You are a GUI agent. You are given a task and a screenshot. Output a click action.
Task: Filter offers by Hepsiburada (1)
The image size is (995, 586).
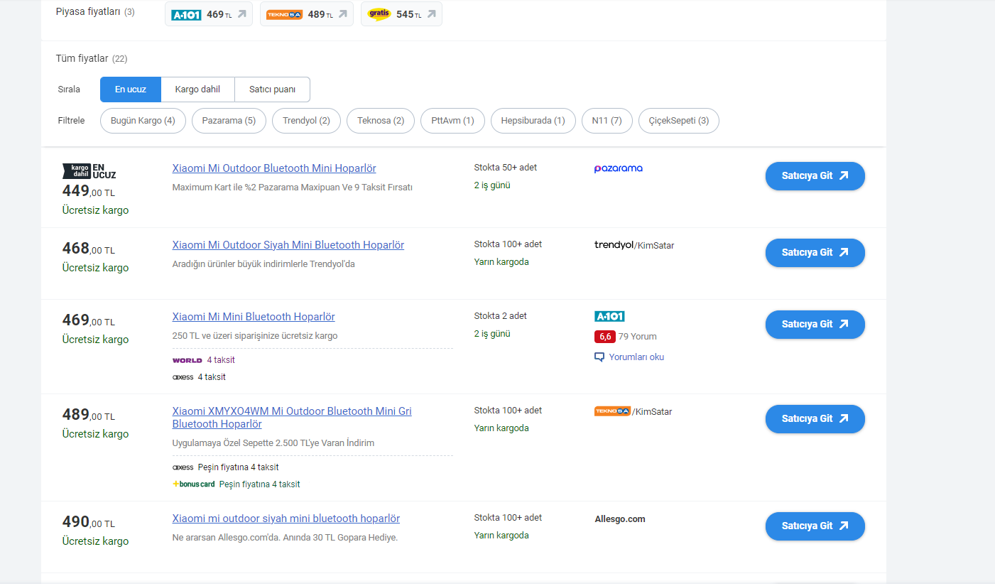click(533, 121)
